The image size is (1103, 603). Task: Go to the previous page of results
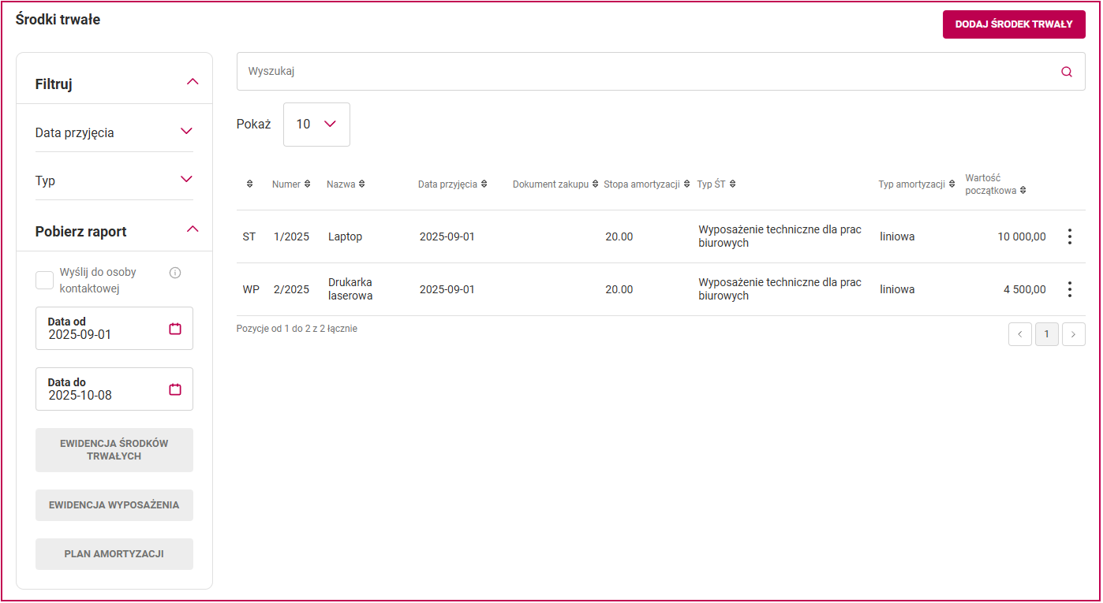pyautogui.click(x=1020, y=334)
